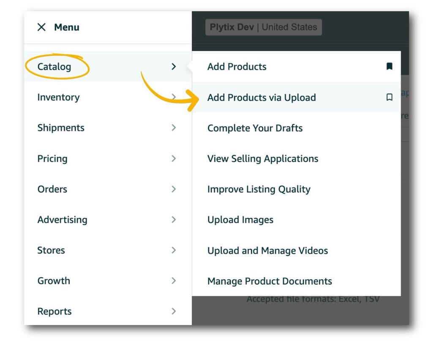Screen dimensions: 436x344
Task: Expand the Orders chevron
Action: (x=174, y=189)
